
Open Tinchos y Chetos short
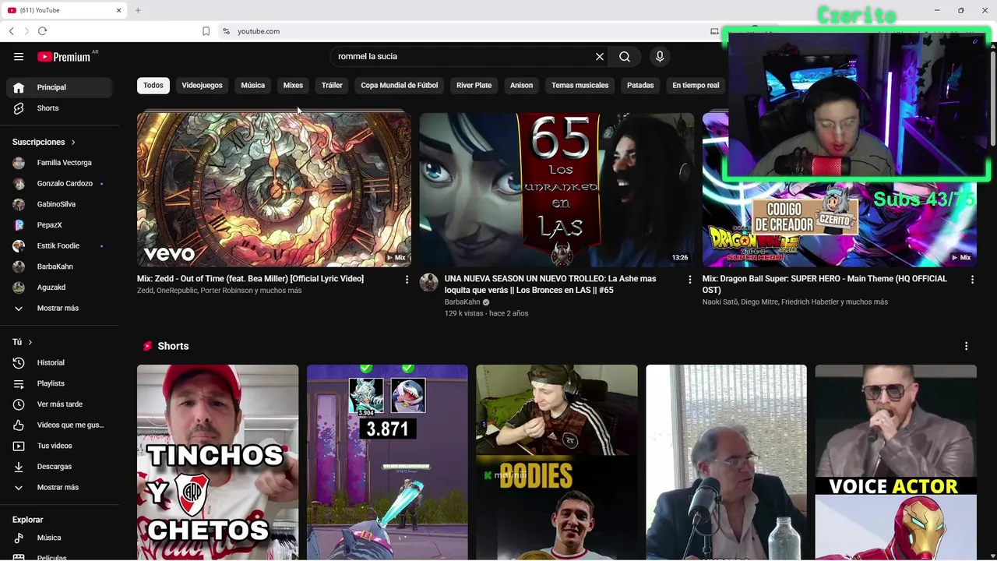pyautogui.click(x=217, y=463)
